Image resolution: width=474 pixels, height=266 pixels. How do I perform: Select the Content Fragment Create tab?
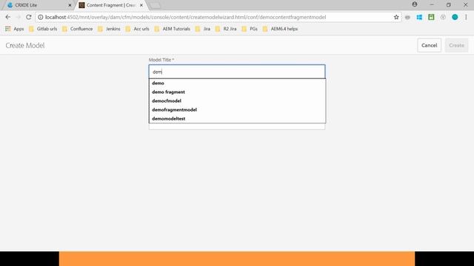pos(110,5)
